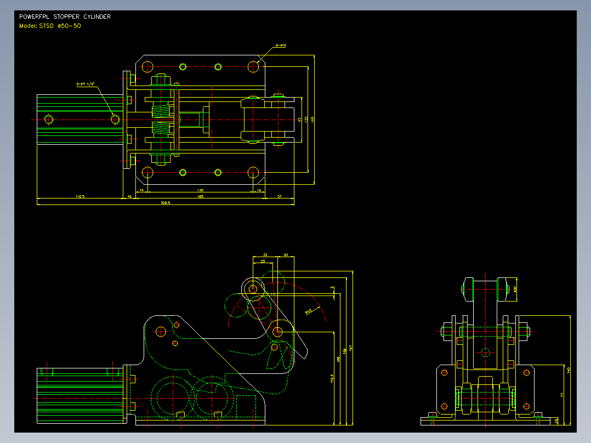Screen dimensions: 591x443
Task: Select the '328.5' overall length dimension
Action: pos(166,202)
